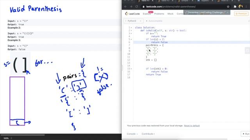Viewport: 250px width, 140px height.
Task: Click the 'stk = []' code line
Action: [151, 60]
